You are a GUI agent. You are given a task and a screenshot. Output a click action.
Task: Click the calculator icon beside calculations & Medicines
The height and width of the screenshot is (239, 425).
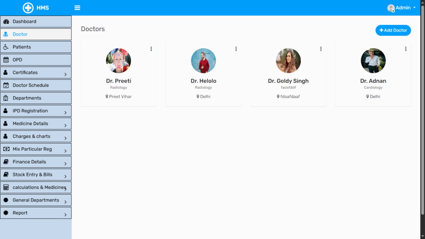pos(6,188)
